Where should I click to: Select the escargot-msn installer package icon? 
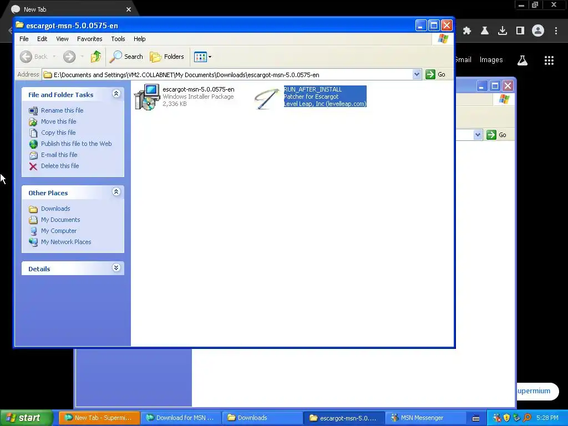click(147, 97)
